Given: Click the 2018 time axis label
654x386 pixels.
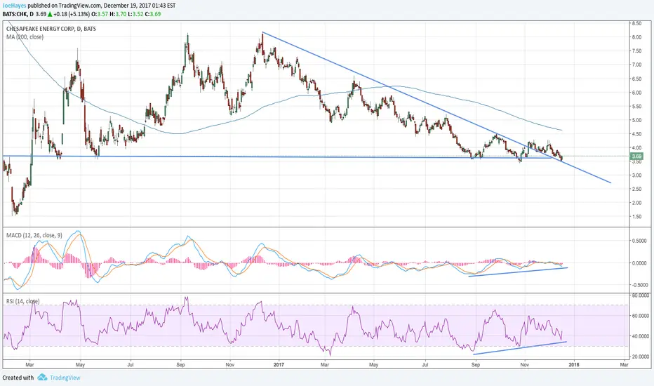Looking at the screenshot, I should pyautogui.click(x=574, y=365).
